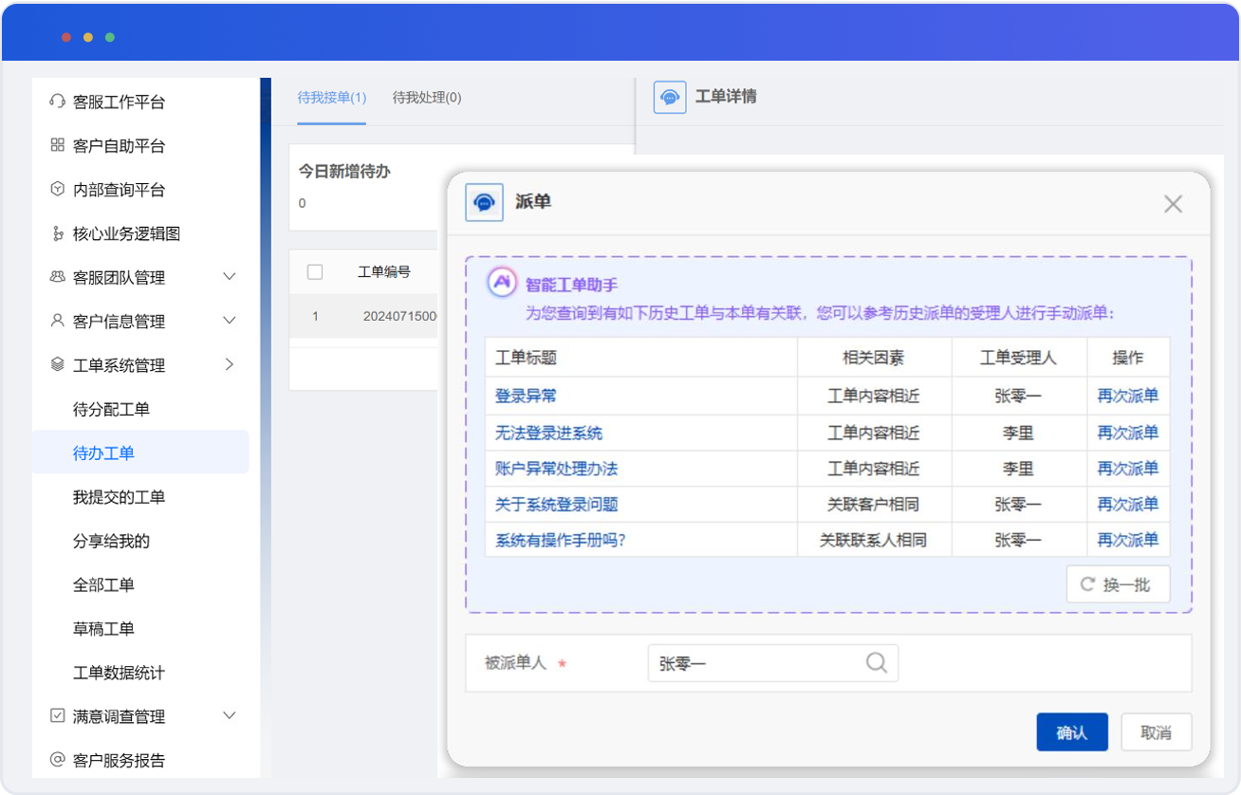The image size is (1241, 795).
Task: Click 再次派单 for 无法登录进系统
Action: point(1128,432)
